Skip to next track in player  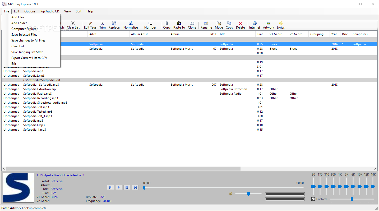point(135,187)
